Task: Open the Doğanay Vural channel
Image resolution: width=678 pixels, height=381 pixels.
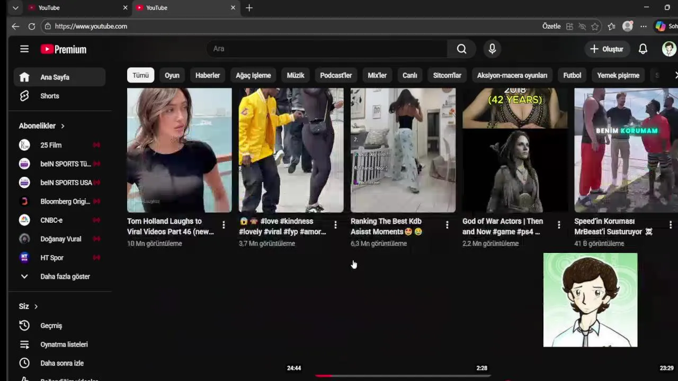Action: 59,239
